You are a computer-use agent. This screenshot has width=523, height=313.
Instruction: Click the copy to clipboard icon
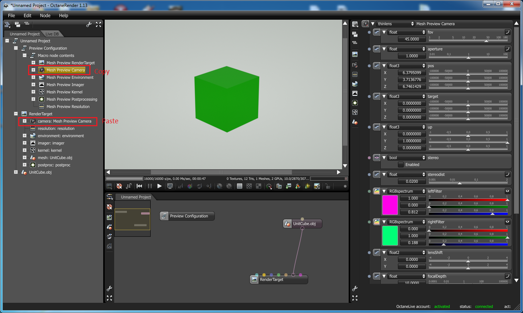tap(279, 186)
